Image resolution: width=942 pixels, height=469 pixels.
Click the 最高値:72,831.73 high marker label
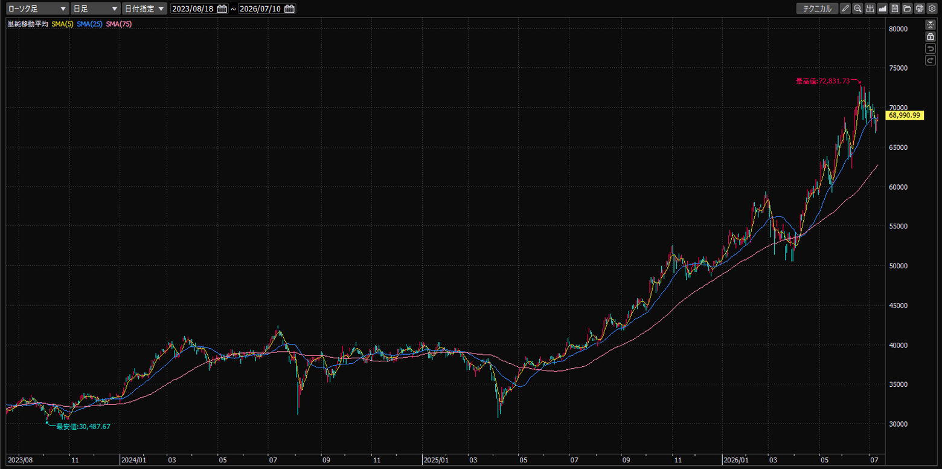(822, 81)
